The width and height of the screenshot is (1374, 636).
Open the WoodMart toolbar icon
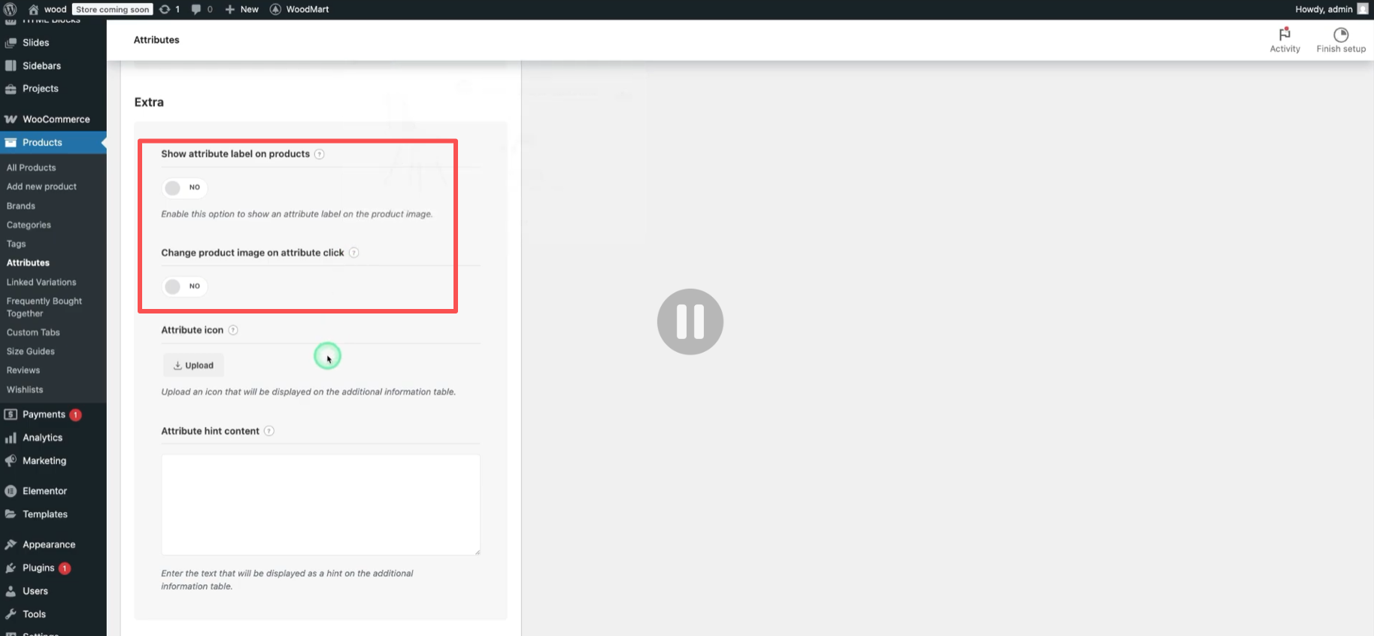click(x=275, y=9)
